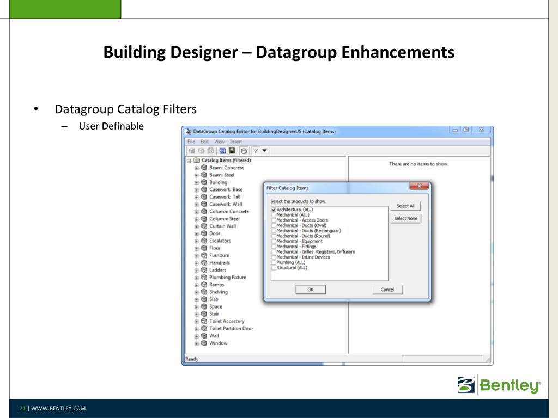558x418 pixels.
Task: Click Cancel in Filter Catalog Items dialog
Action: 387,290
